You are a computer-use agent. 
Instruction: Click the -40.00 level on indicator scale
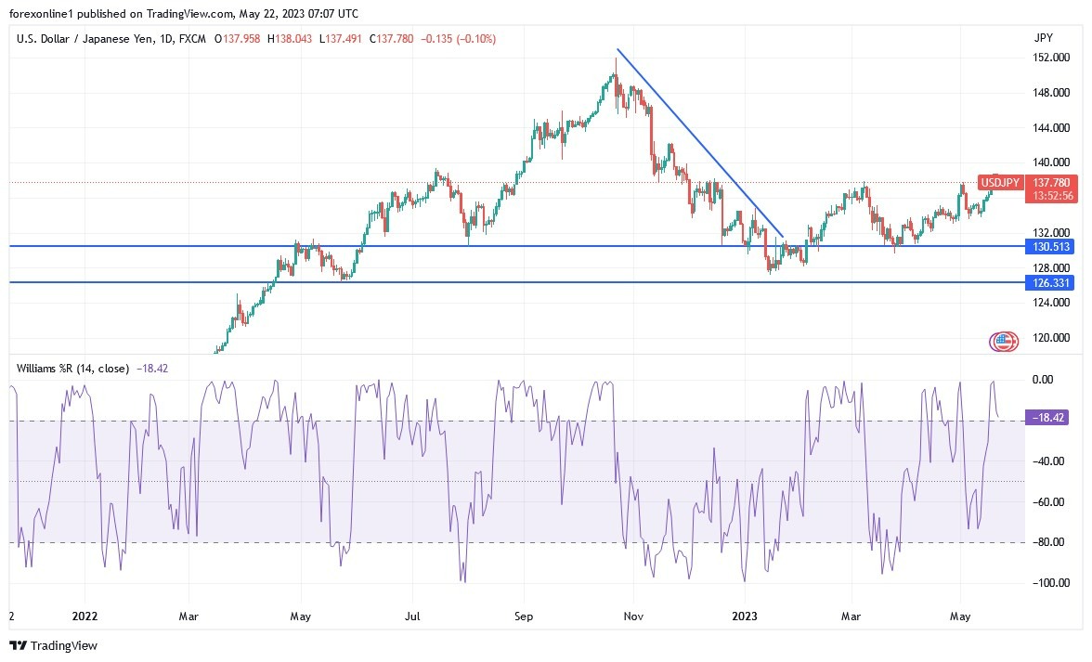(1048, 461)
